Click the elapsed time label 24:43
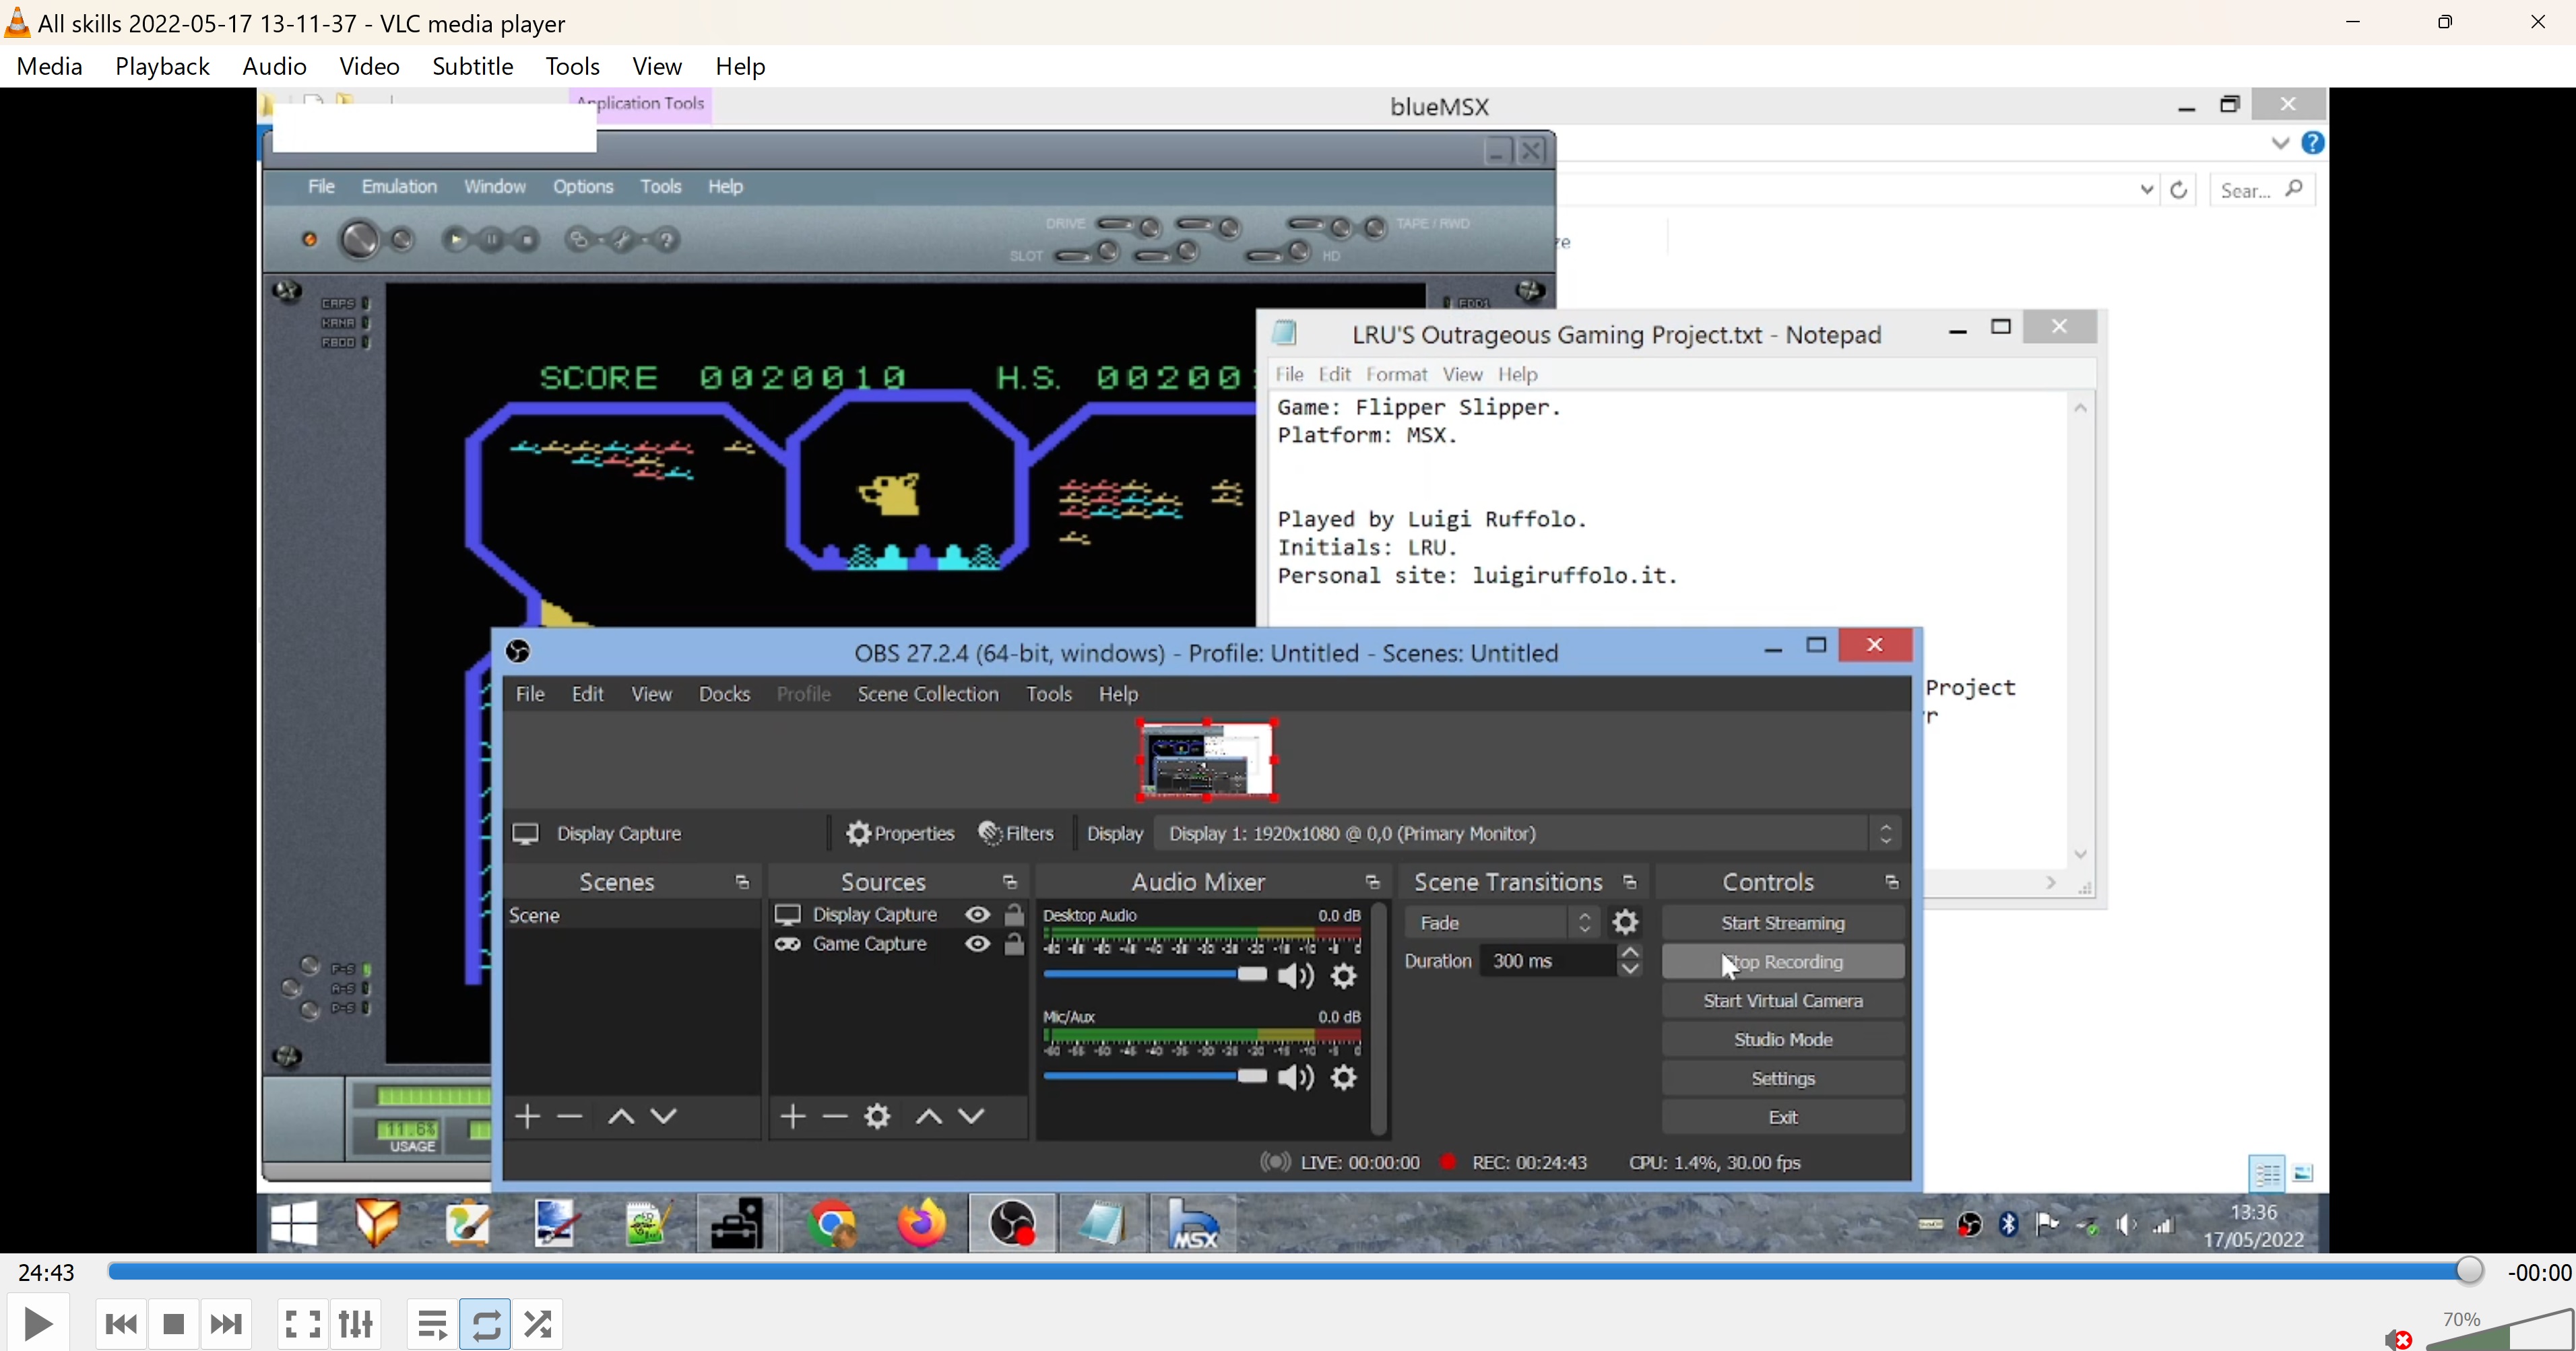Screen dimensions: 2576x1351 [46, 1272]
